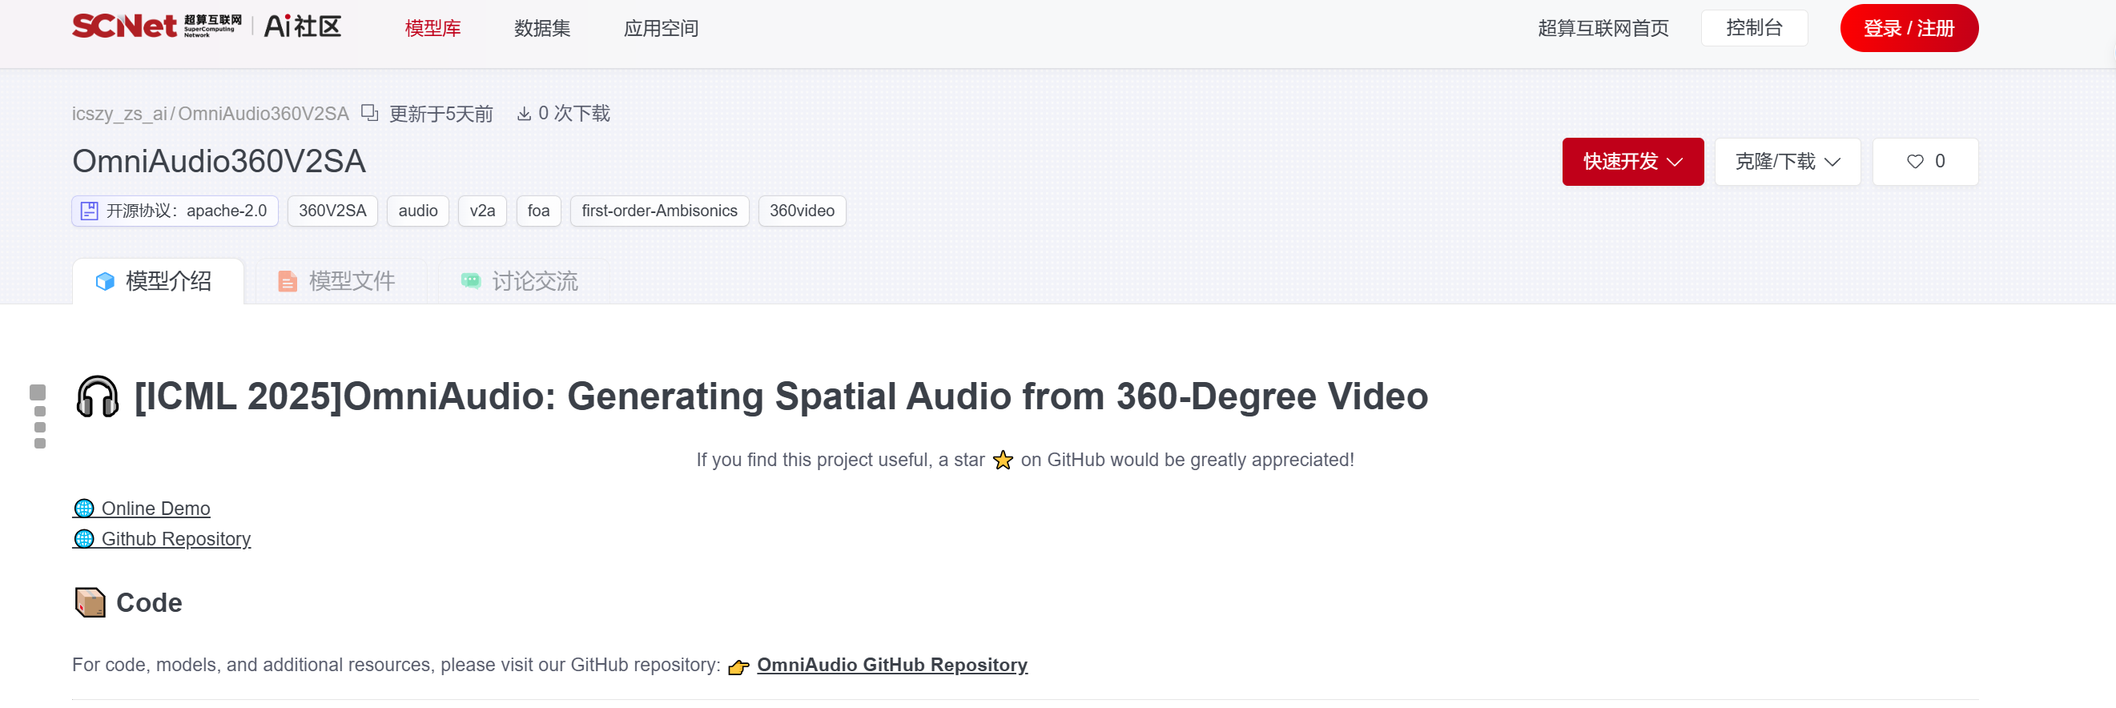This screenshot has width=2116, height=708.
Task: Click the blue cube 模型介绍 icon
Action: (105, 282)
